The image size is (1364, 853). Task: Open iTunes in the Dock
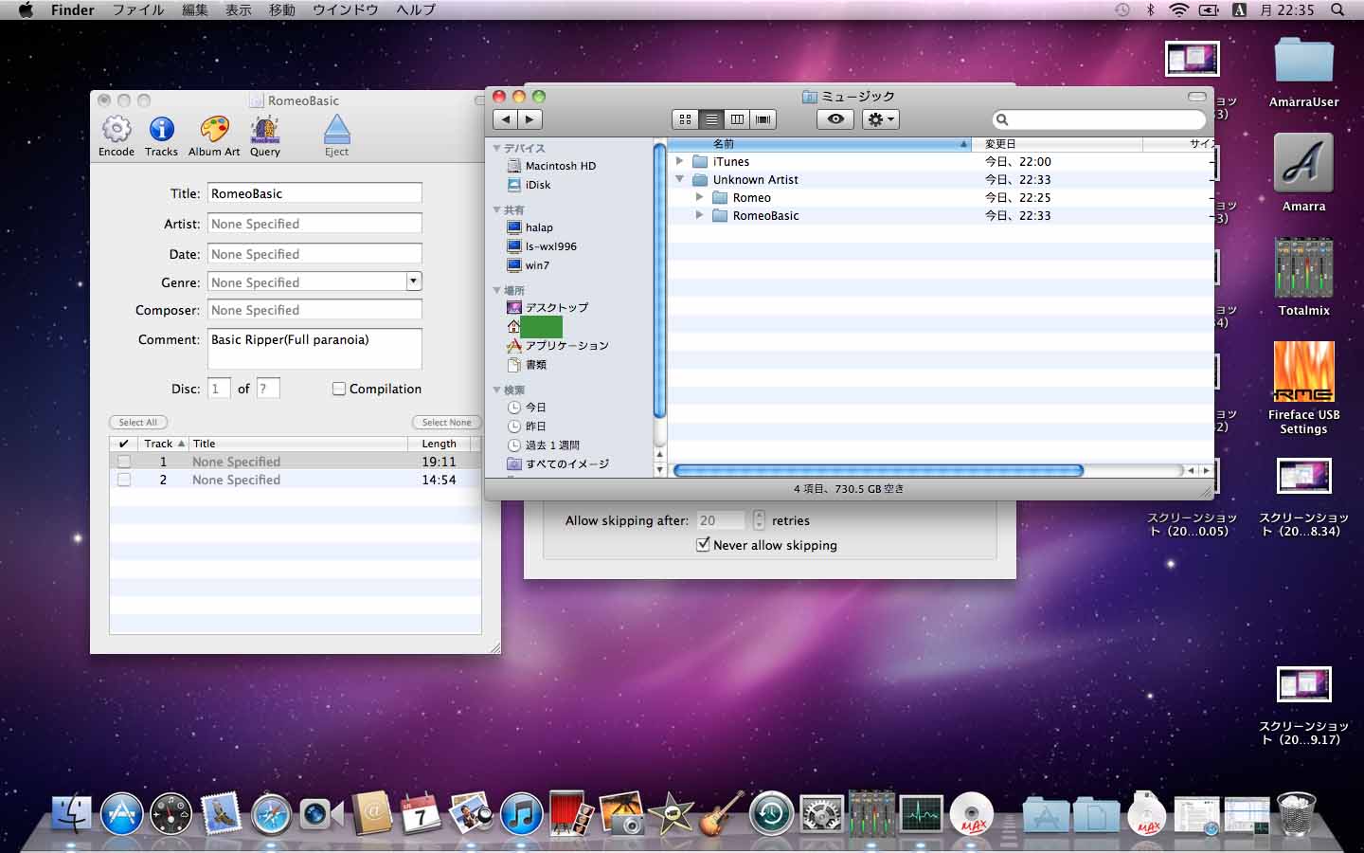(521, 813)
